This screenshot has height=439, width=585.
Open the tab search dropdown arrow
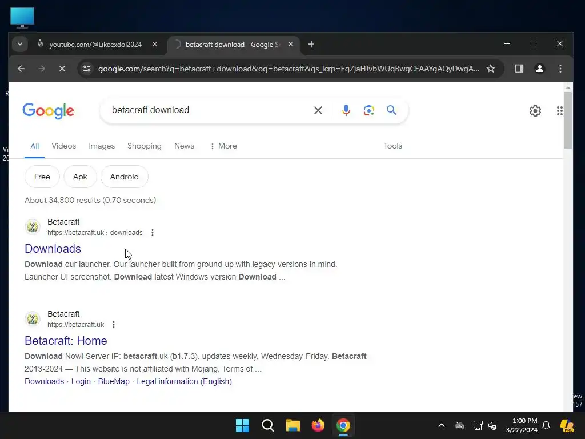pos(20,44)
